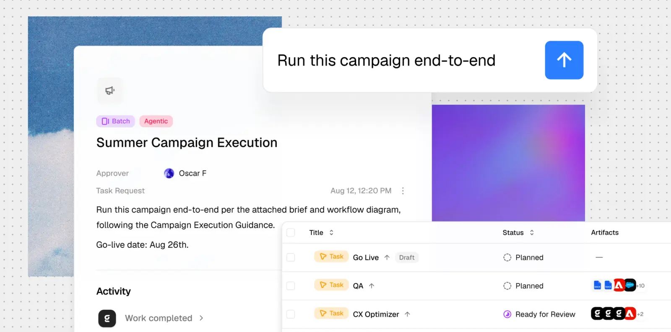Click the Task tag in the QA row

(331, 285)
